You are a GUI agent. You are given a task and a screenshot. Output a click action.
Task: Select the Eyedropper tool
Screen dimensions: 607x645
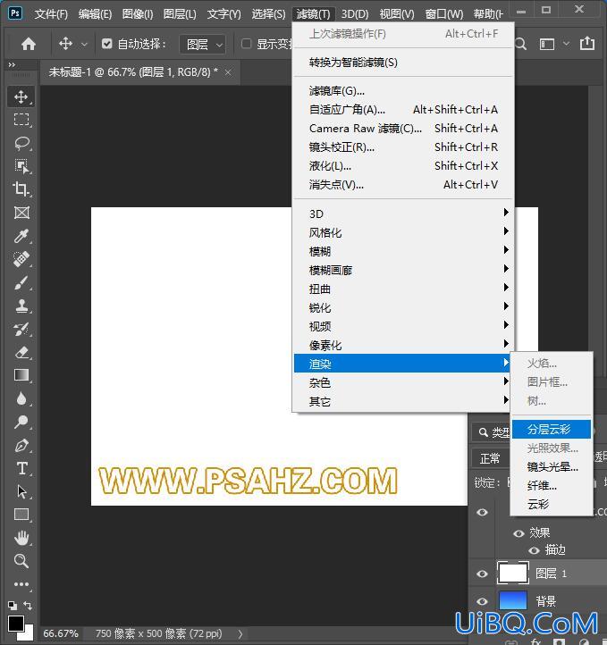pos(21,236)
